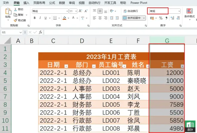Switch to View (视图) tab
The width and height of the screenshot is (197, 133).
coord(81,3)
